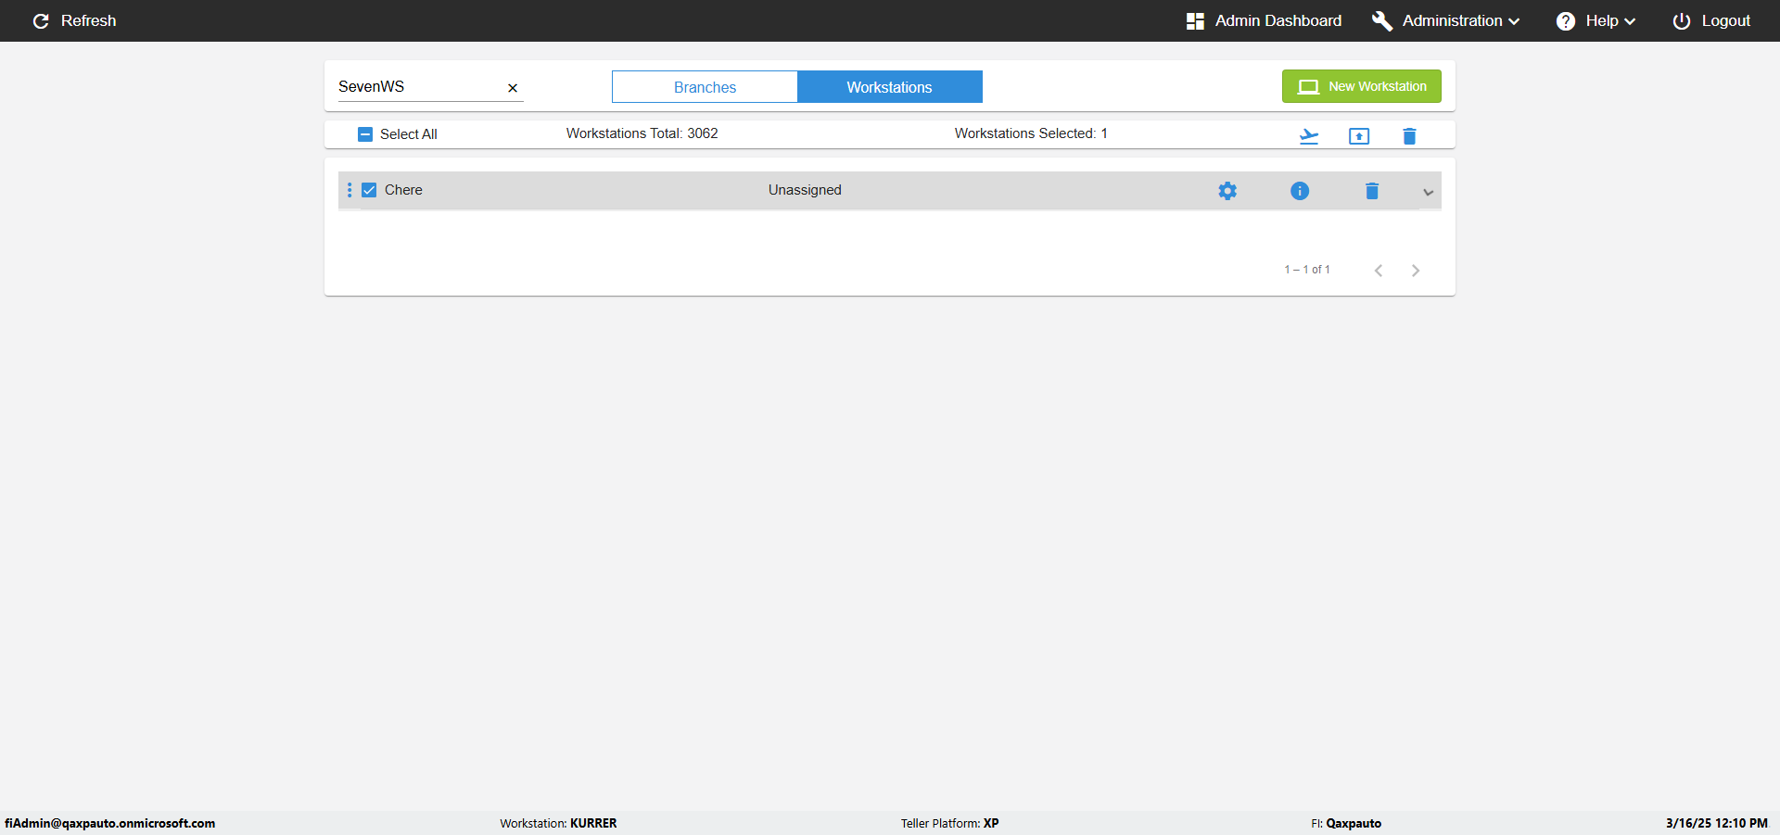The height and width of the screenshot is (835, 1780).
Task: Go to next page of results
Action: click(x=1416, y=271)
